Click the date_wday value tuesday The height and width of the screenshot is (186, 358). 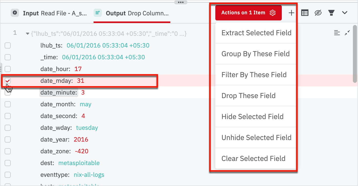click(x=87, y=128)
